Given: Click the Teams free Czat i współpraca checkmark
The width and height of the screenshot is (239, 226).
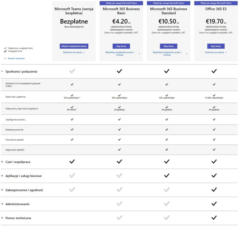Looking at the screenshot, I should click(72, 162).
